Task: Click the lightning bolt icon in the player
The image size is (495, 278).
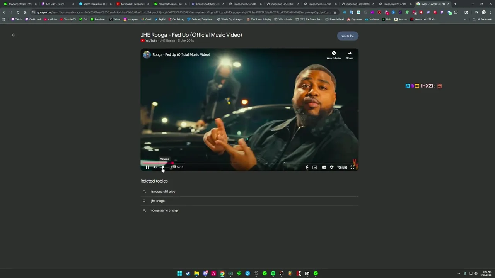Action: (x=307, y=167)
